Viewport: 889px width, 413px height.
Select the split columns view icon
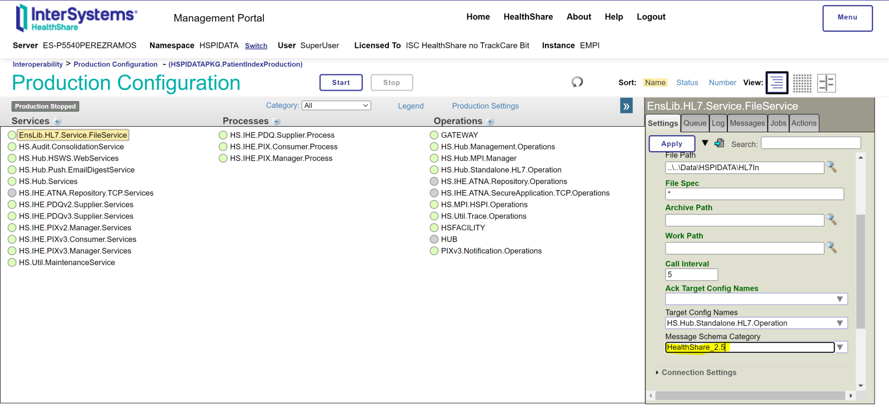pos(826,83)
